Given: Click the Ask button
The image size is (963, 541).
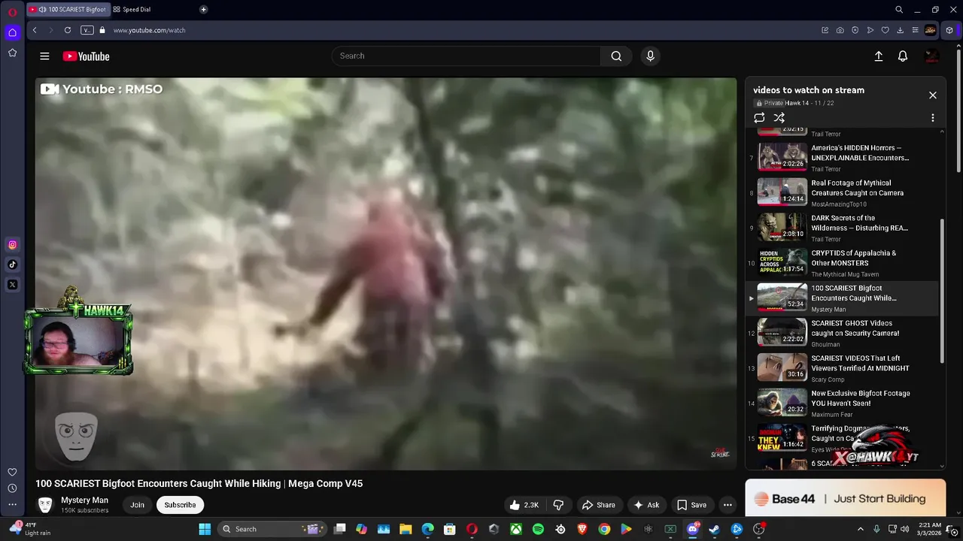Looking at the screenshot, I should tap(646, 505).
